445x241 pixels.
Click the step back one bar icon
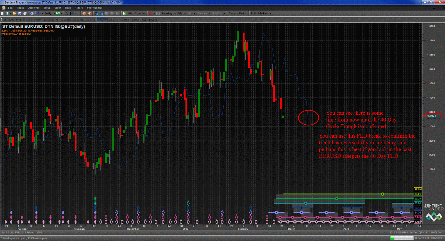(102, 13)
